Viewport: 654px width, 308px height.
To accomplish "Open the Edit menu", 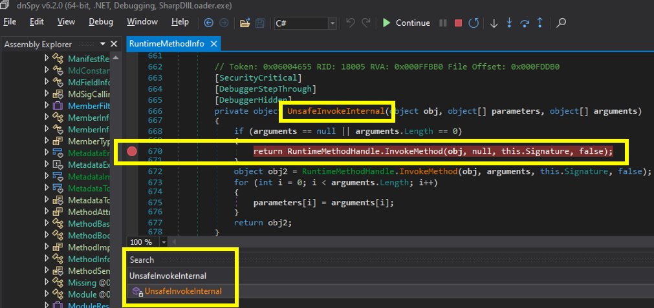I will coord(37,22).
